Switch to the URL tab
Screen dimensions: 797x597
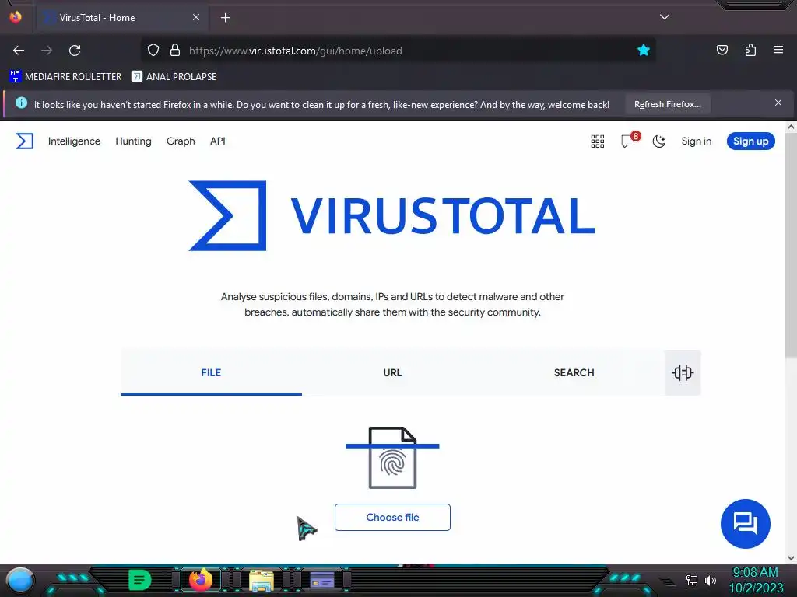tap(392, 372)
